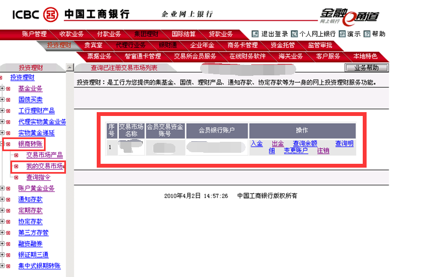This screenshot has height=277, width=421.
Task: Click the 注销 cancel link
Action: point(323,151)
